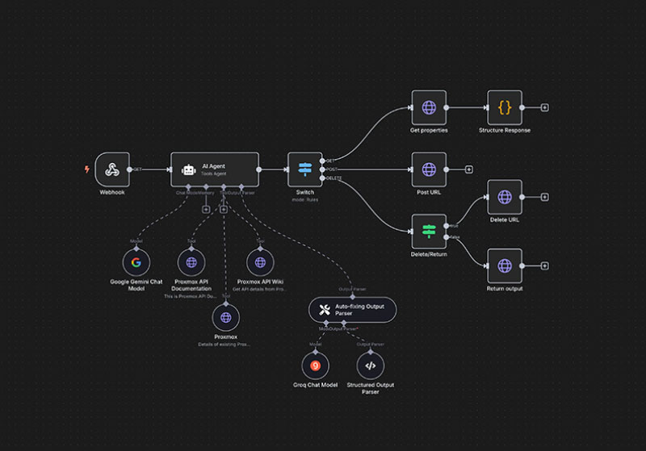Select the Groq Chat Model node
The image size is (646, 451).
tap(317, 365)
